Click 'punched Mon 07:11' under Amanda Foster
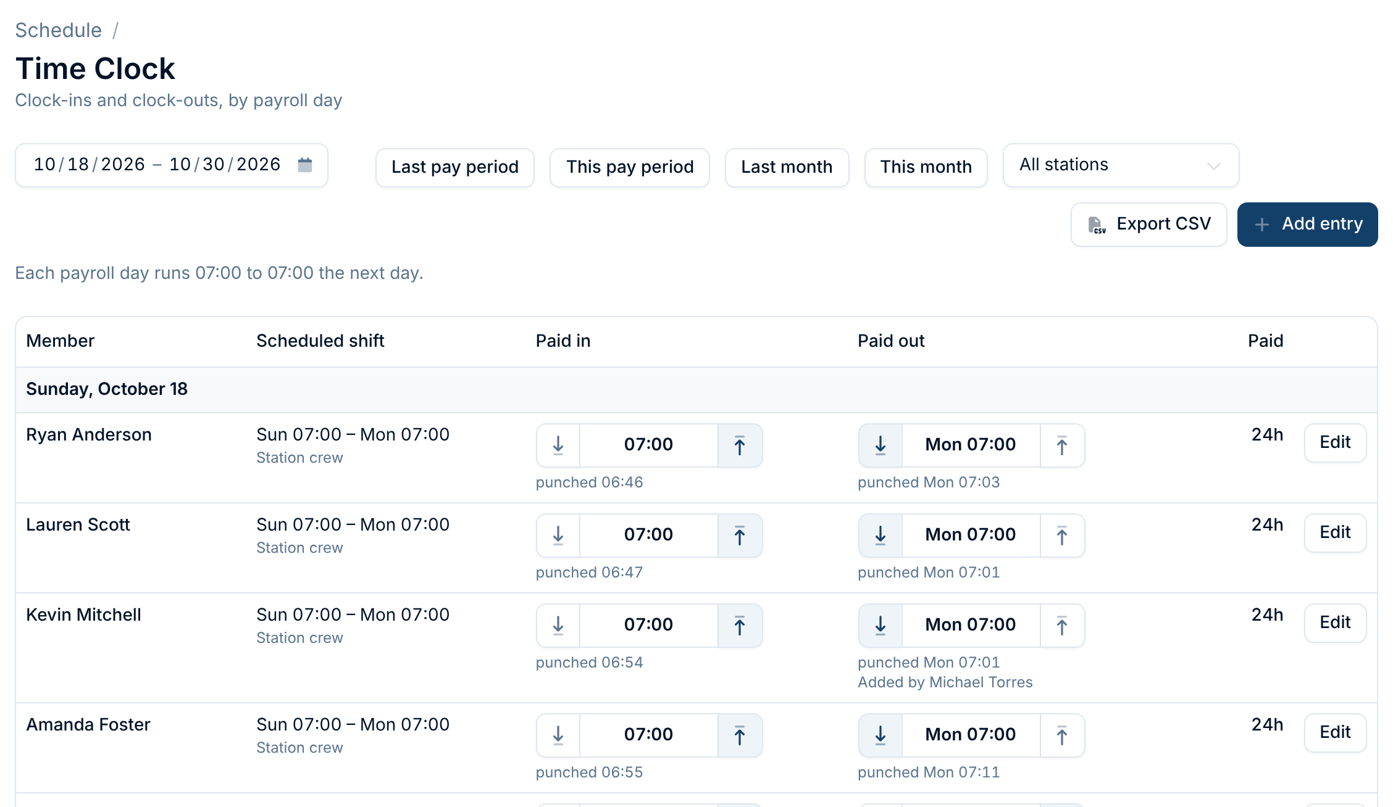1393x807 pixels. click(929, 772)
